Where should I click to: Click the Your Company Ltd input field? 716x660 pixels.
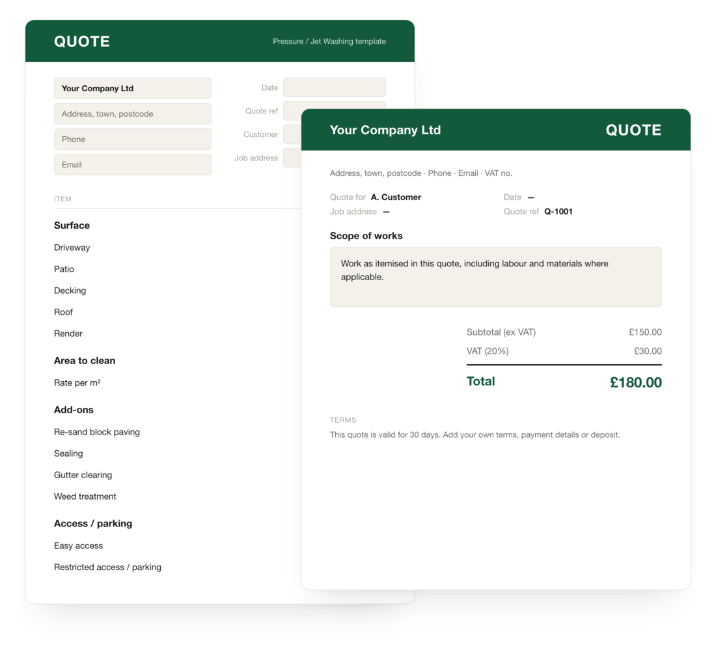point(132,88)
